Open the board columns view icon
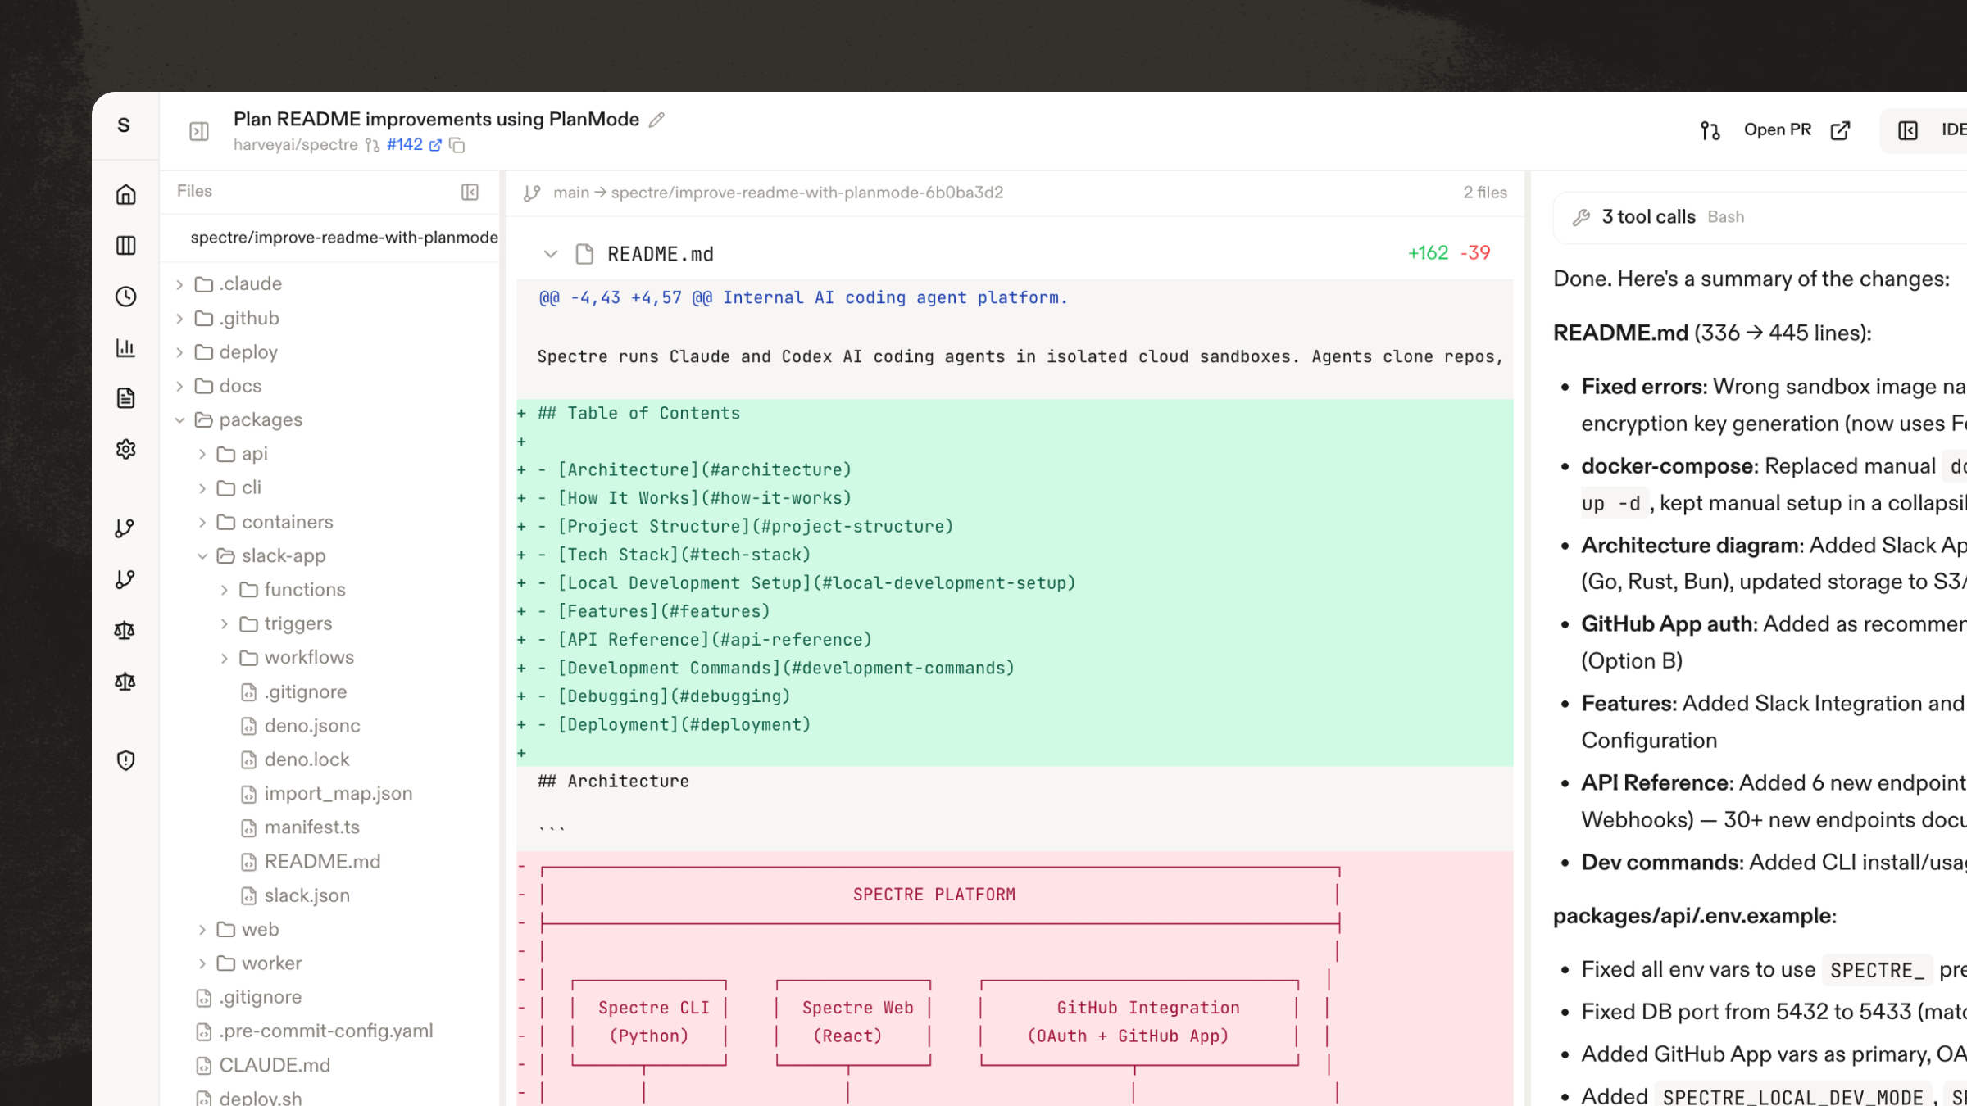Screen dimensions: 1967x1106 [x=125, y=245]
